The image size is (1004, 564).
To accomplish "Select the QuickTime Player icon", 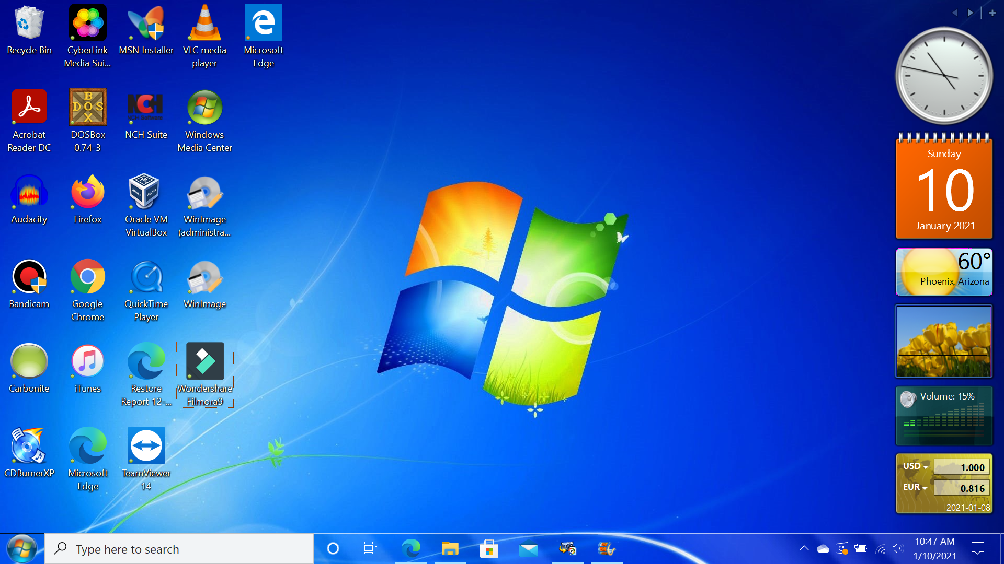I will [146, 290].
